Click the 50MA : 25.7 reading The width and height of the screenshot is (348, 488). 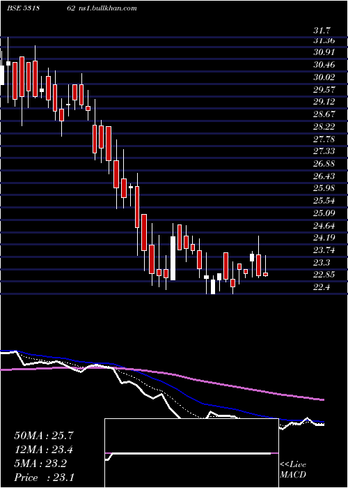pyautogui.click(x=44, y=436)
